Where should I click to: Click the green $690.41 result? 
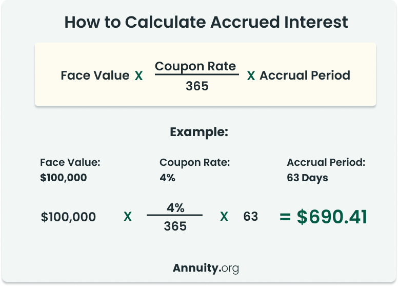click(x=332, y=217)
